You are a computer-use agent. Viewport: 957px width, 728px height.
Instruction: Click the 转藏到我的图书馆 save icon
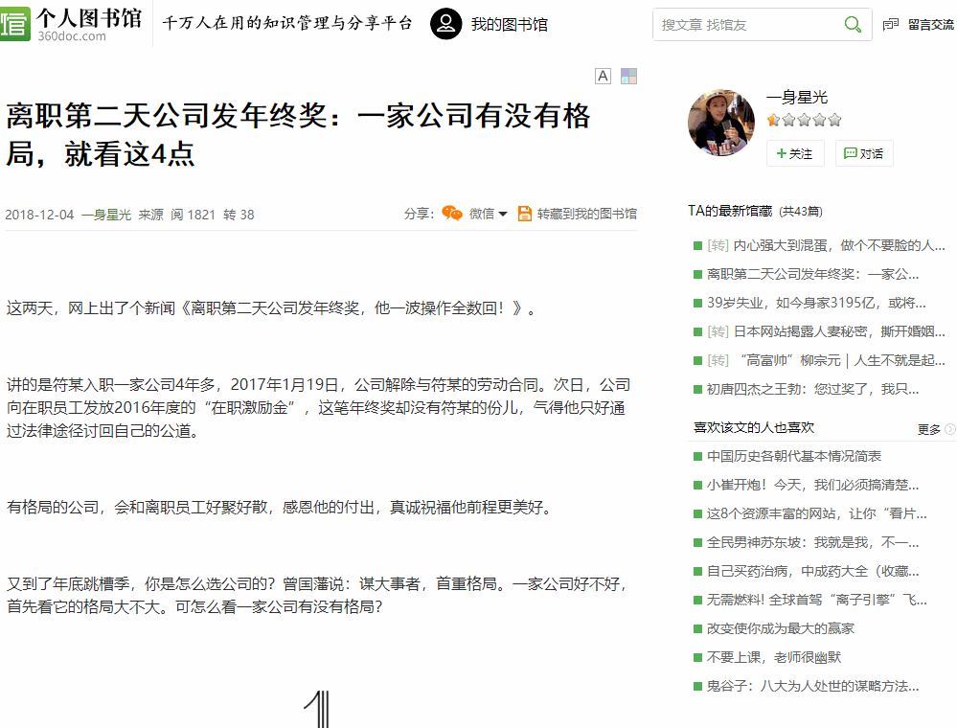pos(525,214)
